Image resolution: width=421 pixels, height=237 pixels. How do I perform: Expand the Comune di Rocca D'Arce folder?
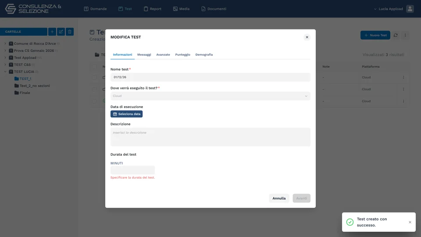(x=5, y=43)
